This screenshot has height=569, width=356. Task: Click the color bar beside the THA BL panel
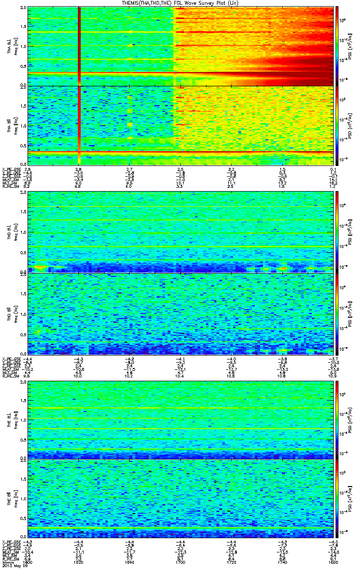click(x=337, y=46)
